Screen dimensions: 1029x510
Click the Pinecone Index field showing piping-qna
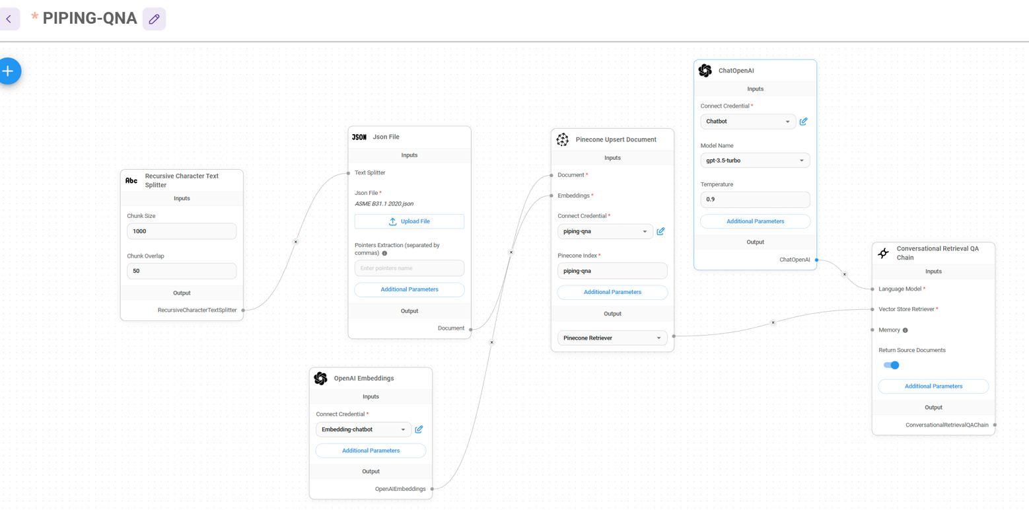pyautogui.click(x=612, y=271)
